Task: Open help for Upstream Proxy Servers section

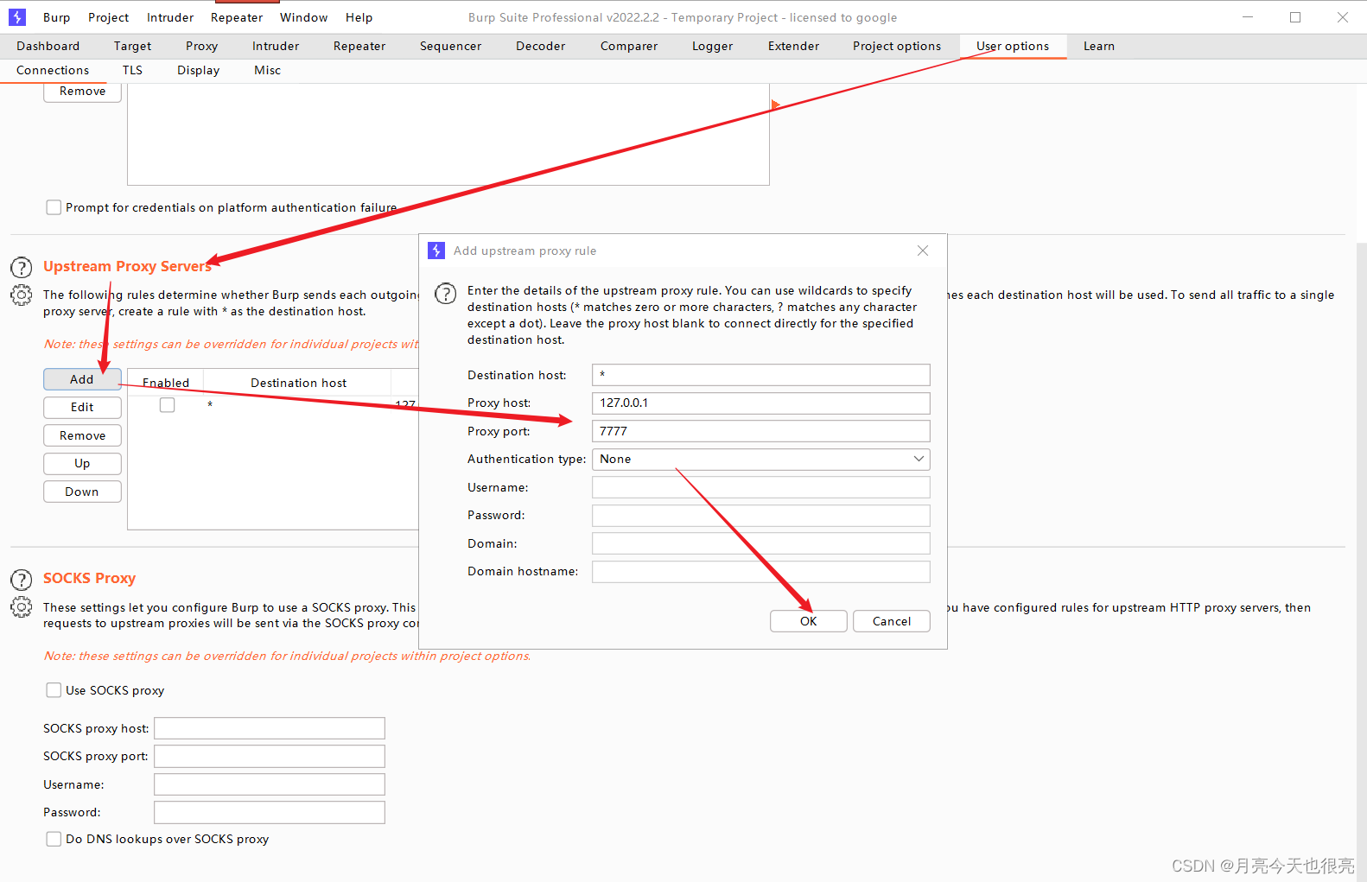Action: point(21,267)
